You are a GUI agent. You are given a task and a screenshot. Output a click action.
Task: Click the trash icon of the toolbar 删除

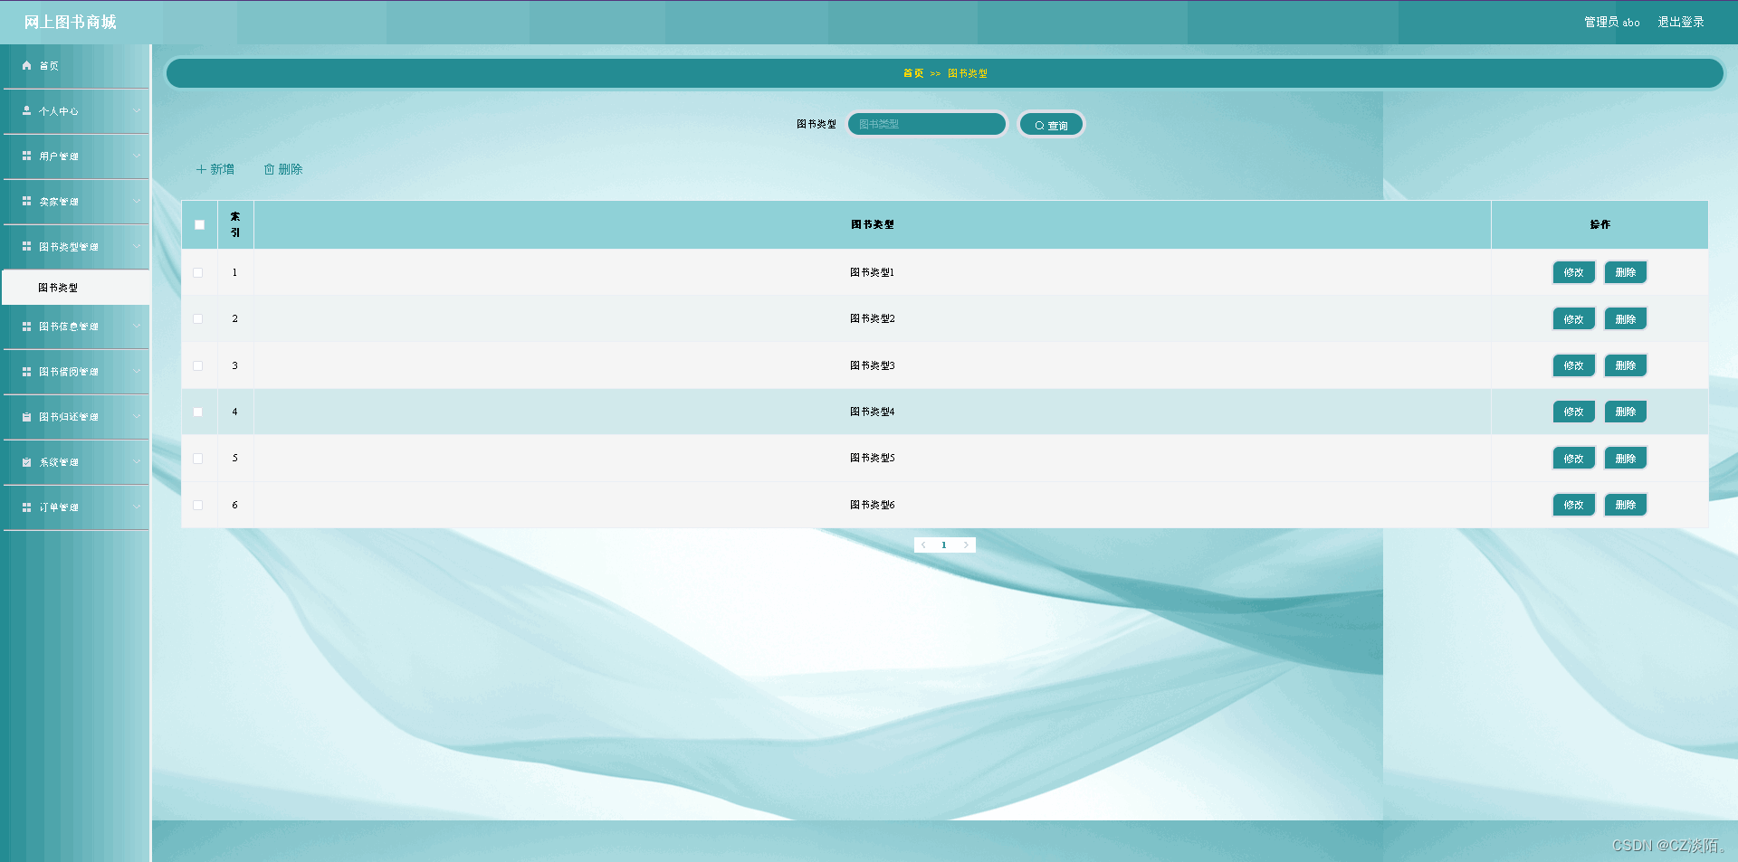click(x=269, y=169)
